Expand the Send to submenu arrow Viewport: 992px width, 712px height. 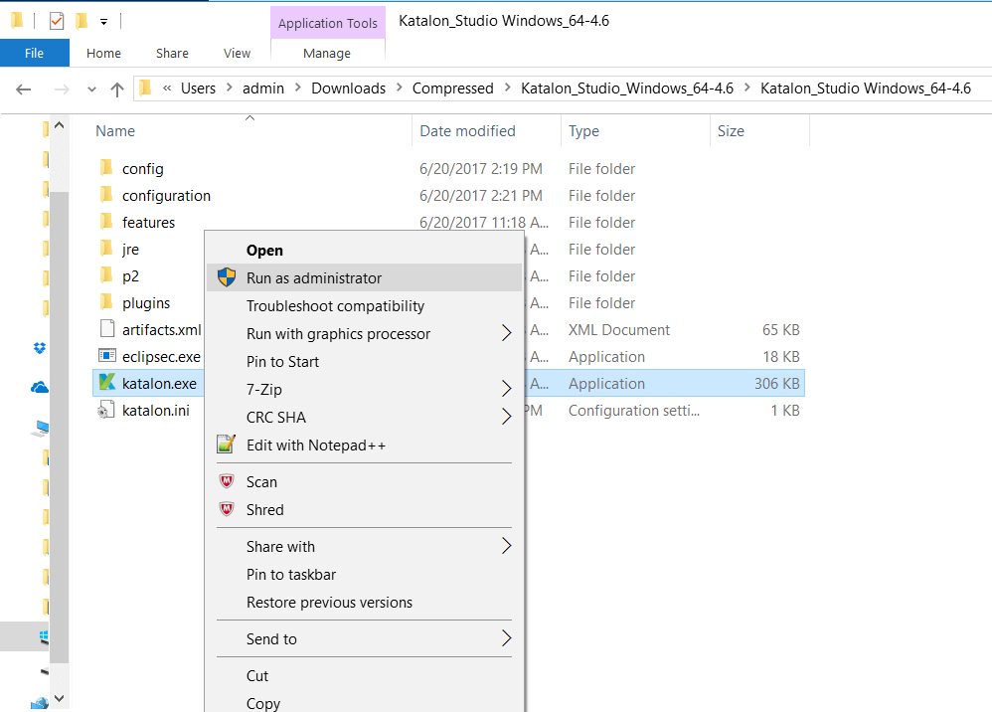pos(506,638)
